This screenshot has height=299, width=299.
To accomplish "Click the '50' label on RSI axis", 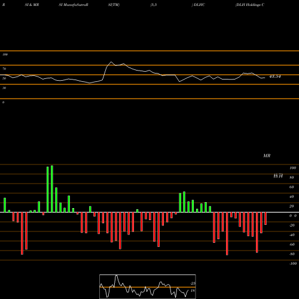I will tap(4, 78).
